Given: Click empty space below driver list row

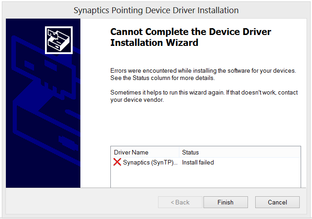Looking at the screenshot, I should coord(206,177).
